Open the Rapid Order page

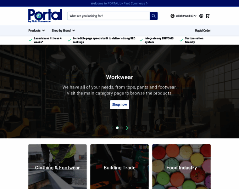(x=203, y=31)
